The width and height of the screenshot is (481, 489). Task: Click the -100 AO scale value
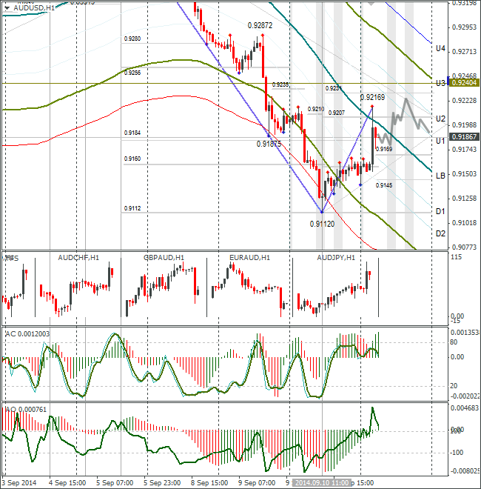[x=457, y=453]
